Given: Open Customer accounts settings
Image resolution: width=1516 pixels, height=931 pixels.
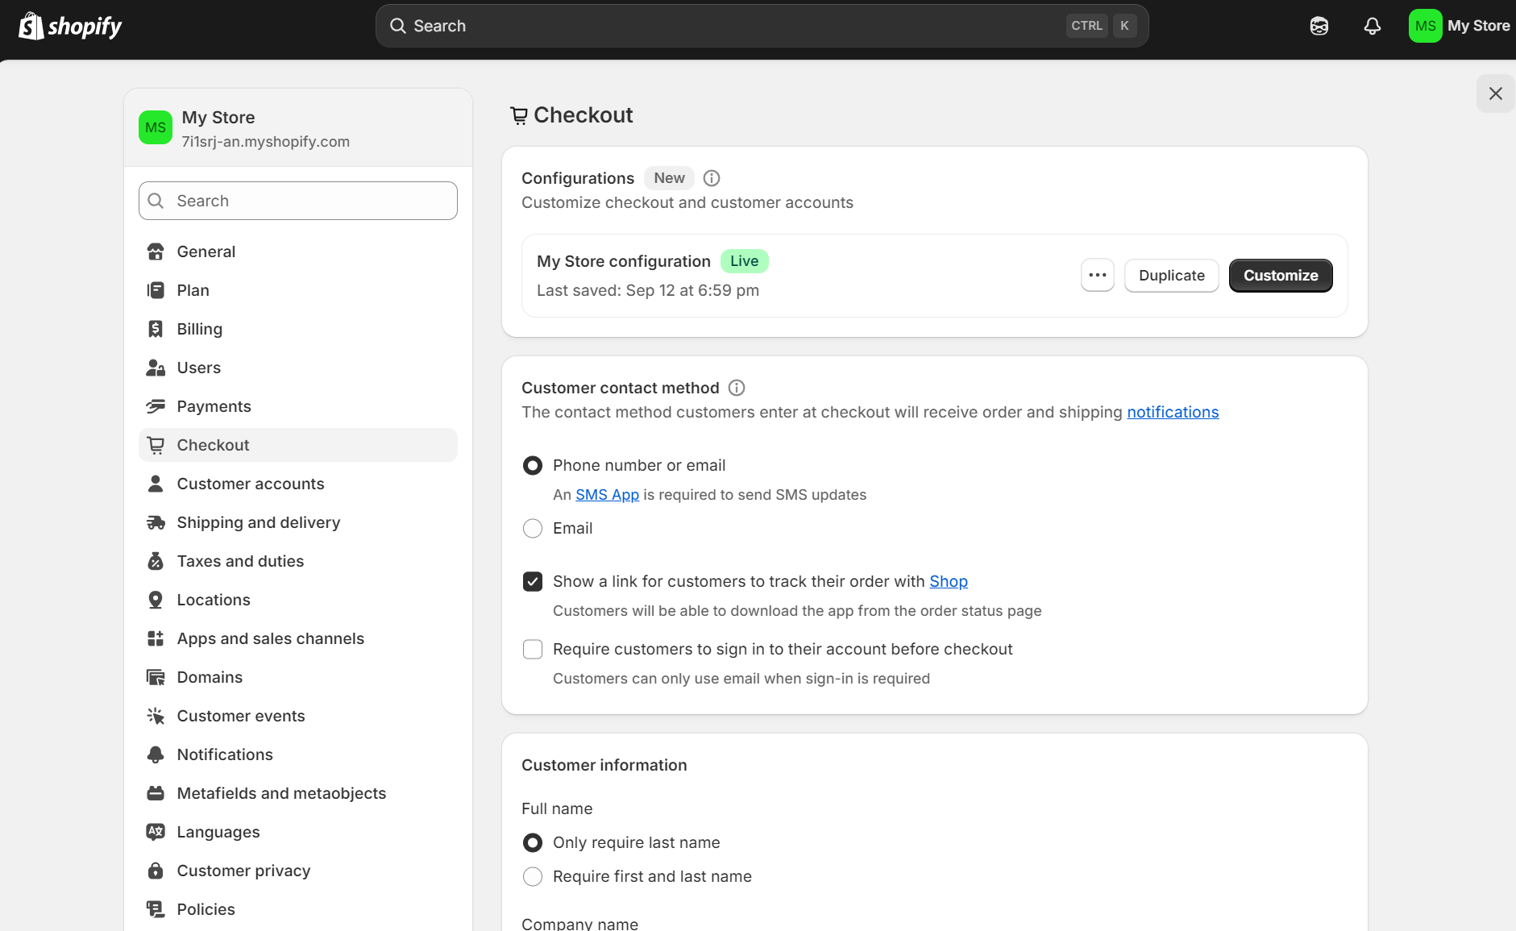Looking at the screenshot, I should [x=298, y=484].
